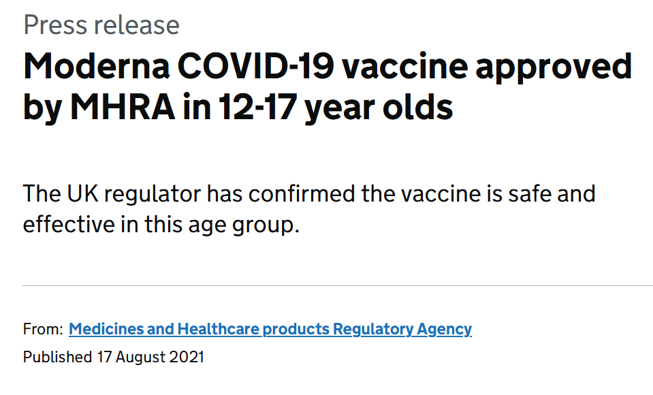Click the horizontal divider line below summary
Image resolution: width=653 pixels, height=395 pixels.
[338, 286]
